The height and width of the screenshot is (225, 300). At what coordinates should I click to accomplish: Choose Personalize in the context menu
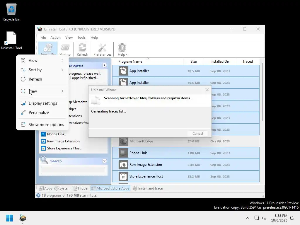42,113
